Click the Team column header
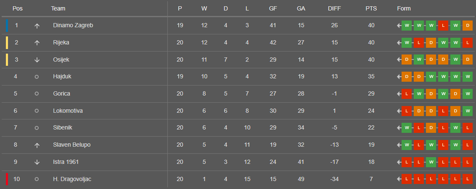Screen dimensions: 476x189 [58, 8]
